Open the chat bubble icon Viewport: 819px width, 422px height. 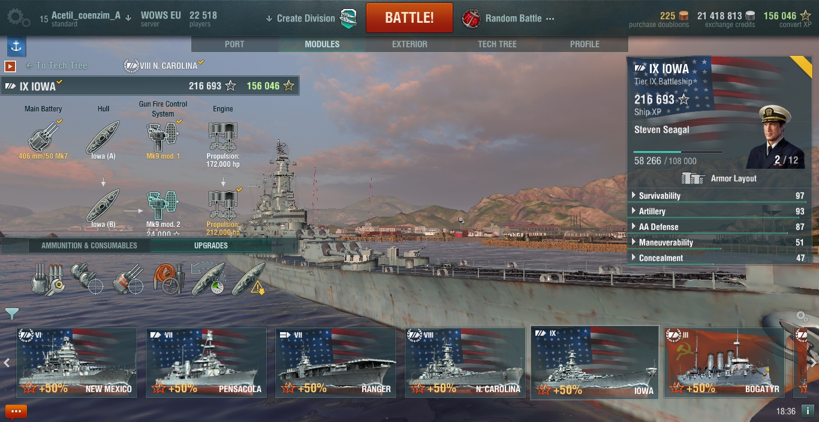click(x=16, y=411)
